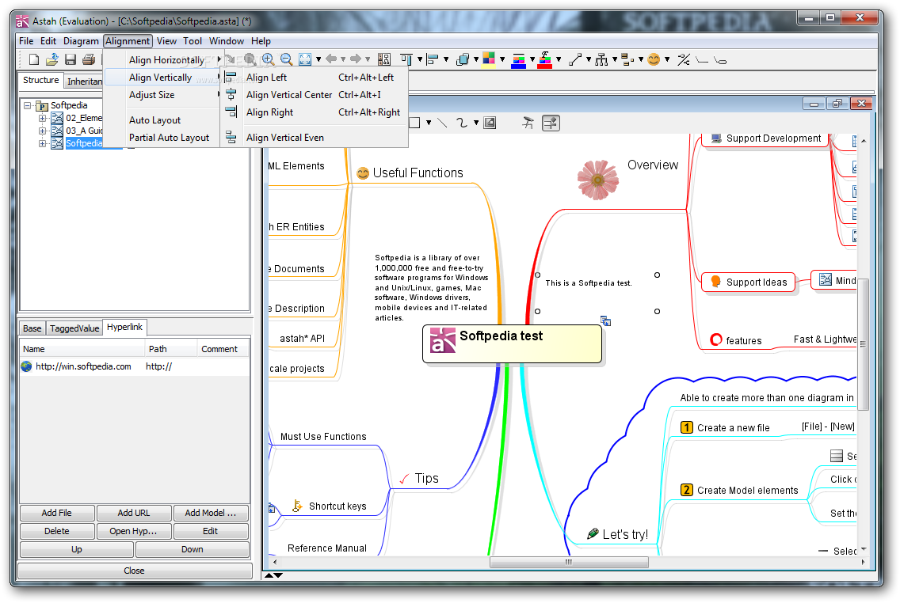Click the Open Hyp... button
Screen dimensions: 900x603
tap(134, 531)
